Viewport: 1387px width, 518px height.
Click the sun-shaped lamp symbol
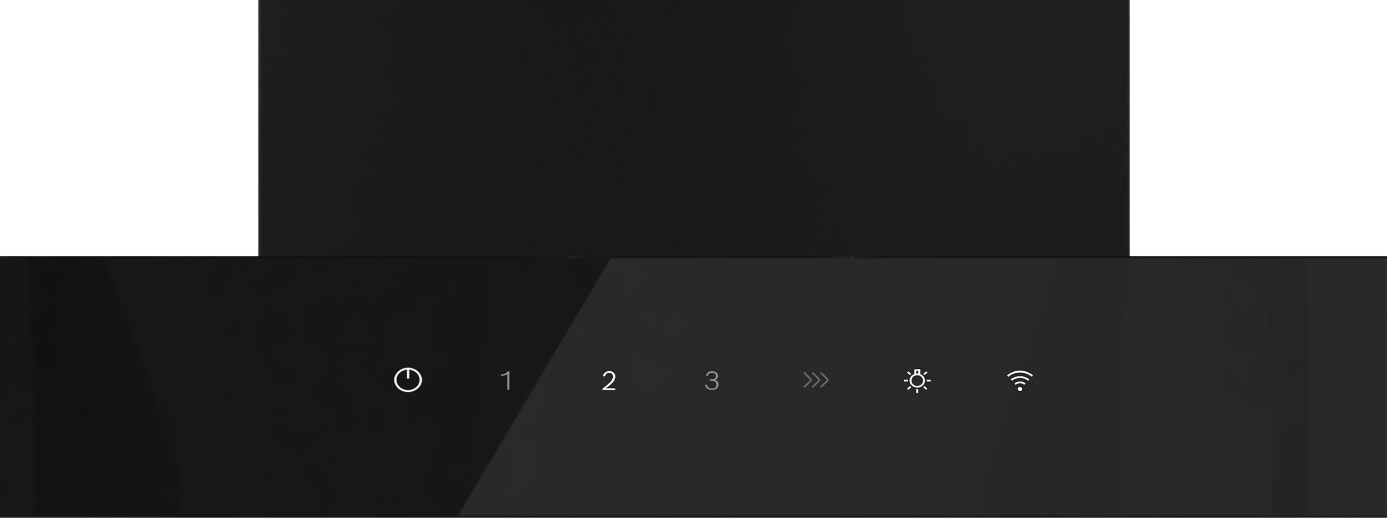(x=917, y=381)
